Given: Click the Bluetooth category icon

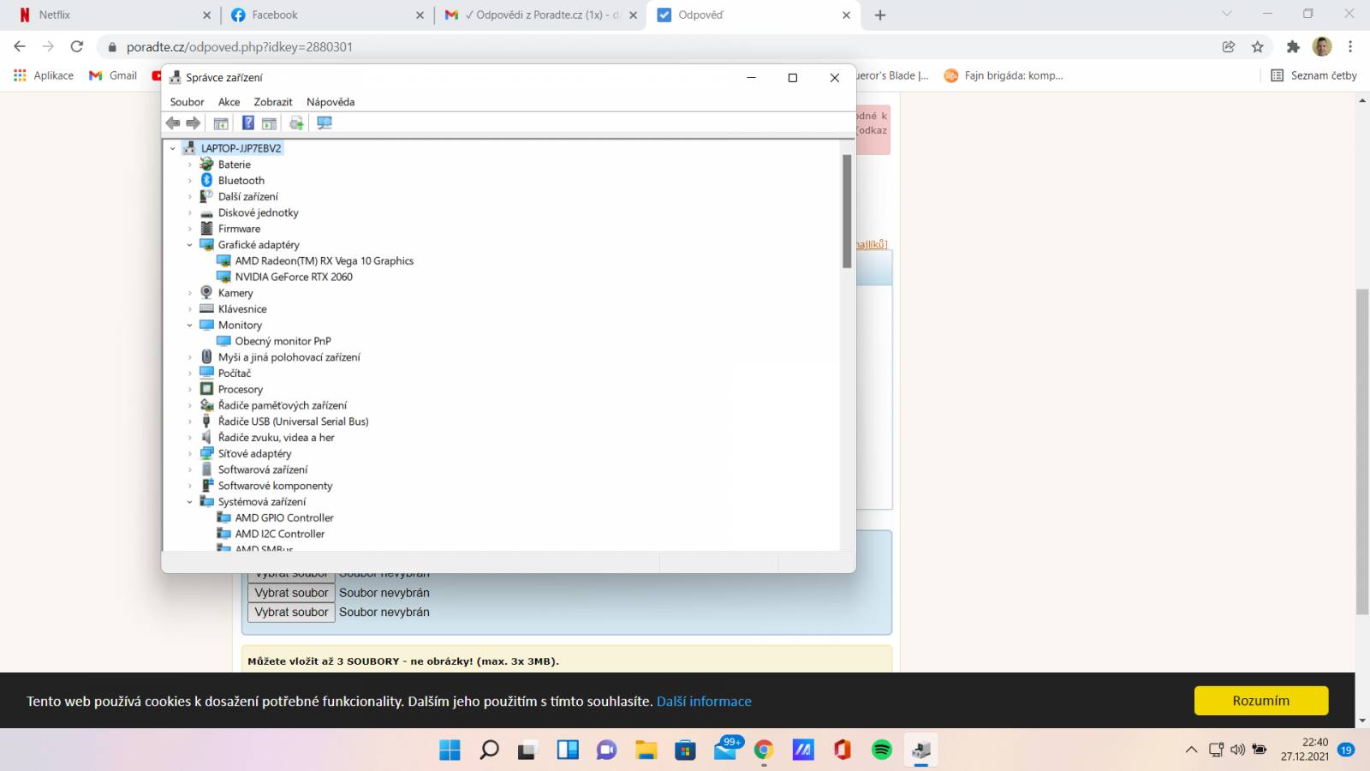Looking at the screenshot, I should tap(206, 180).
